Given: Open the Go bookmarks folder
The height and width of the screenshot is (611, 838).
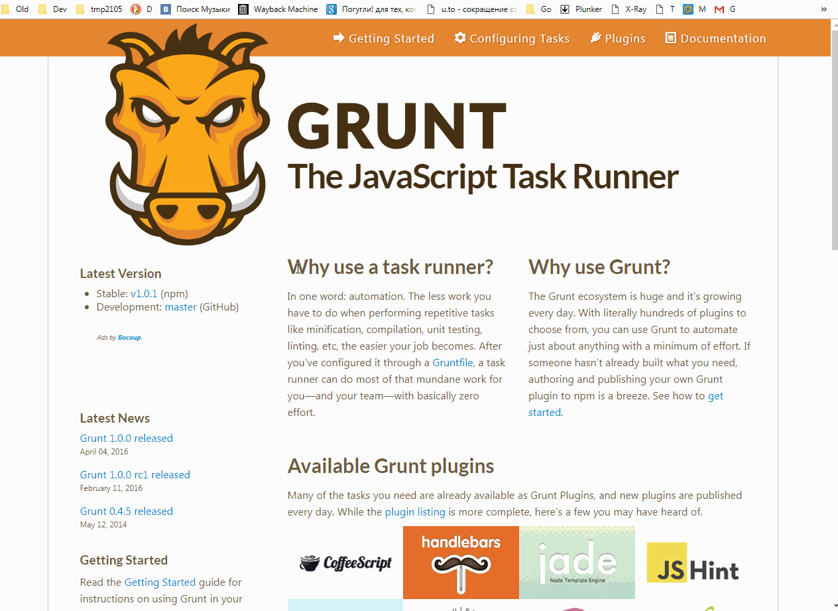Looking at the screenshot, I should coord(539,9).
